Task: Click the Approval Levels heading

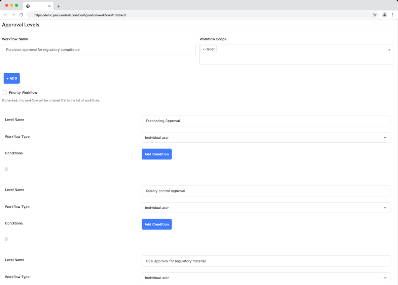Action: coord(21,24)
